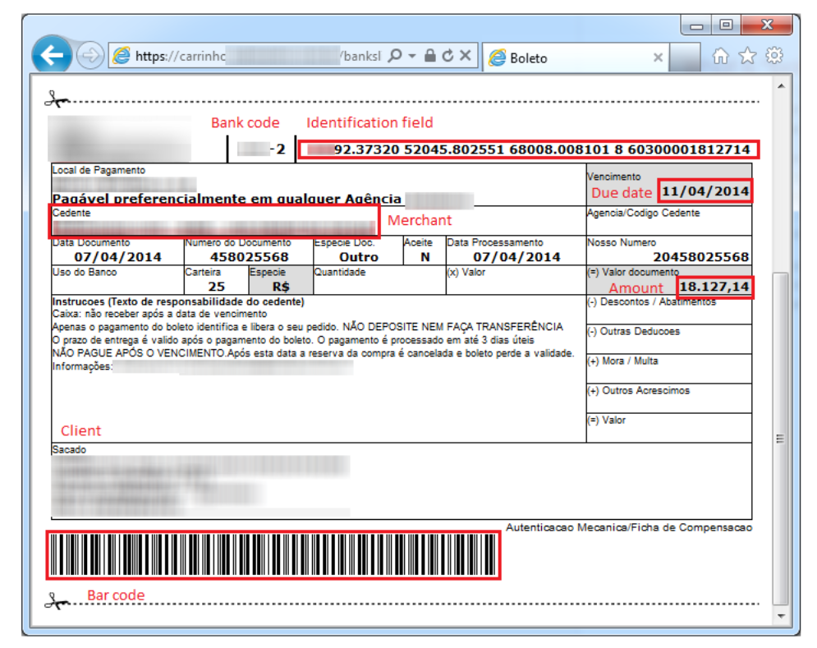This screenshot has height=648, width=817.
Task: Click the Refresh page icon
Action: tap(448, 55)
